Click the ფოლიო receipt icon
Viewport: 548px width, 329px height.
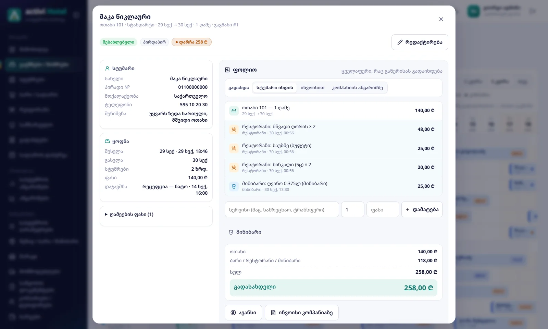[227, 70]
